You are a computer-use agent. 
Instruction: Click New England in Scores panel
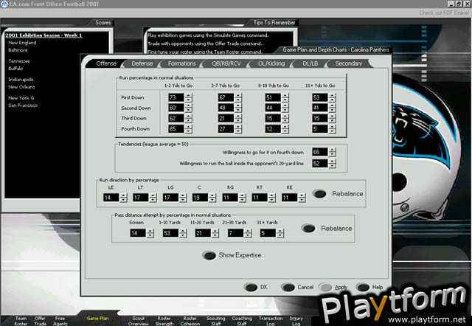coord(22,43)
